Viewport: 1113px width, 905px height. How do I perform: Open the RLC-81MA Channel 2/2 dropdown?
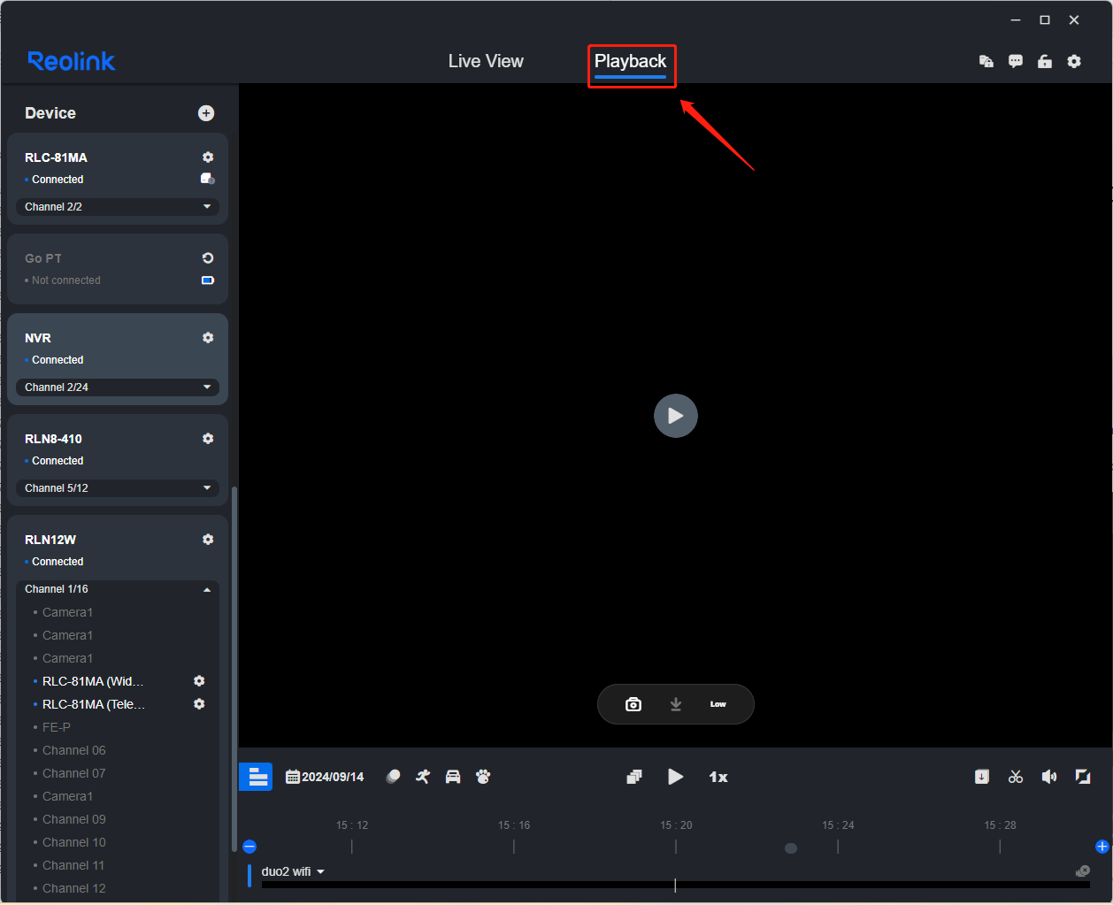(x=117, y=206)
